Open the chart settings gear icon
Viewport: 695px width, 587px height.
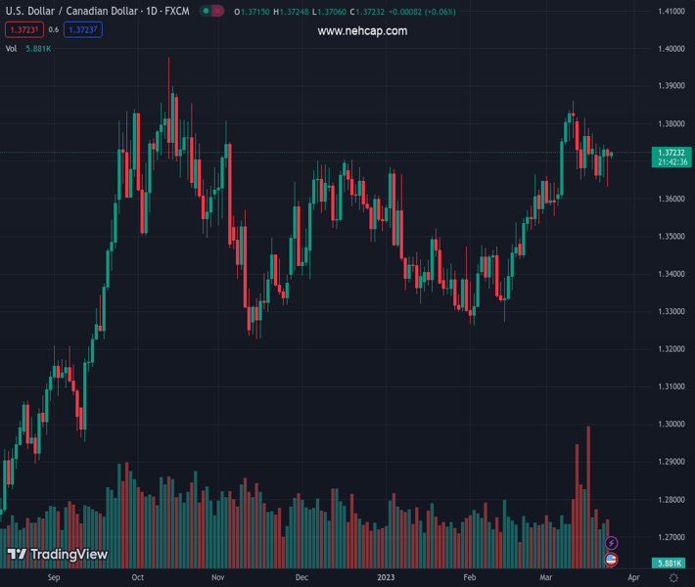(673, 578)
